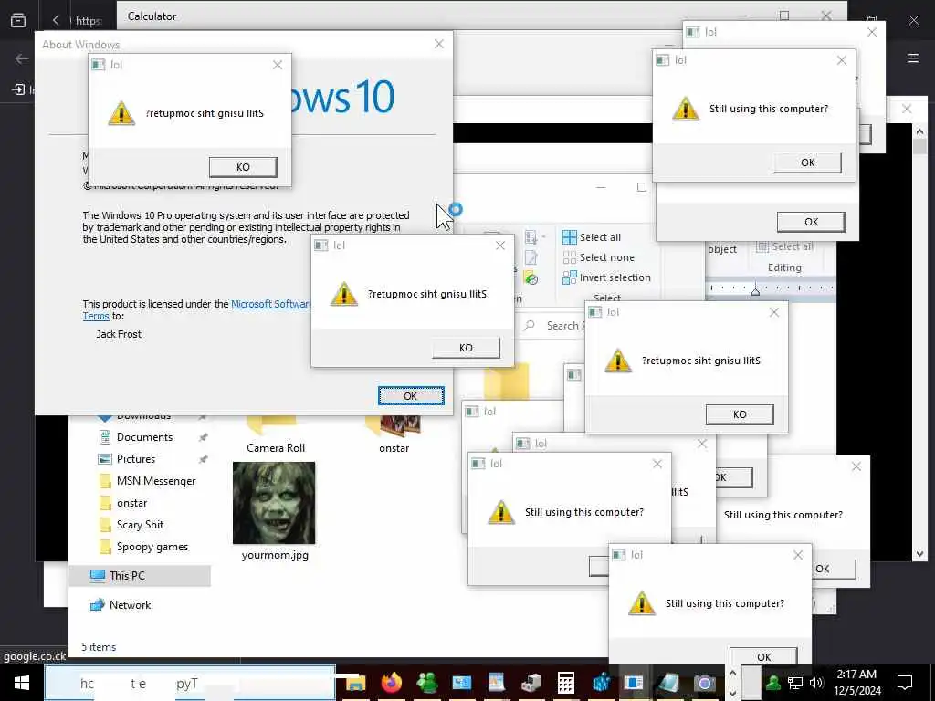Screen dimensions: 935x701
Task: Click the 5 items status text
Action: pyautogui.click(x=99, y=647)
